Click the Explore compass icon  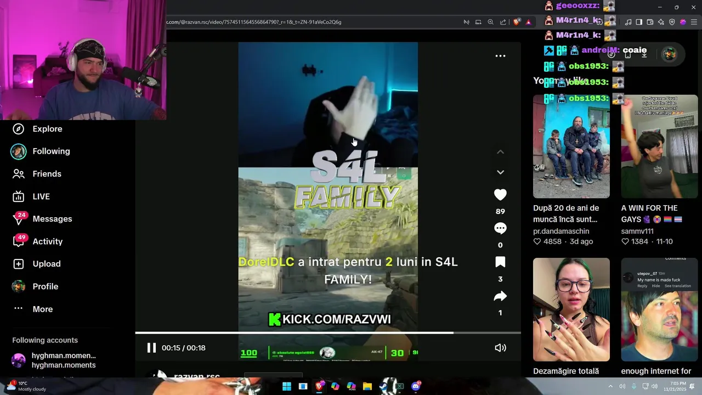pyautogui.click(x=19, y=129)
